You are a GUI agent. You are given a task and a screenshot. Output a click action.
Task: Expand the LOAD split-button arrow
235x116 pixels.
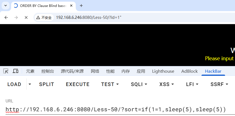click(30, 84)
